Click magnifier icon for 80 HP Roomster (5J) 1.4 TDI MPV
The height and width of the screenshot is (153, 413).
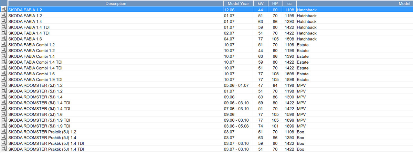tap(3, 102)
